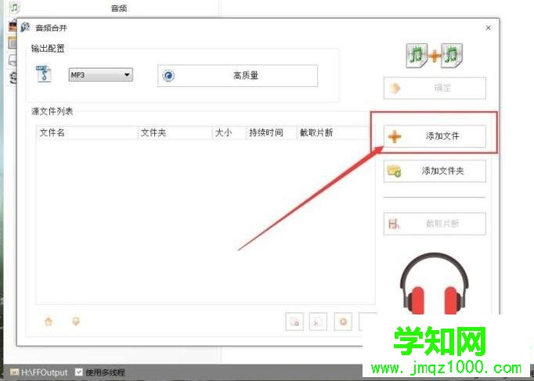Click the move up arrow icon
The image size is (534, 381).
pos(49,321)
